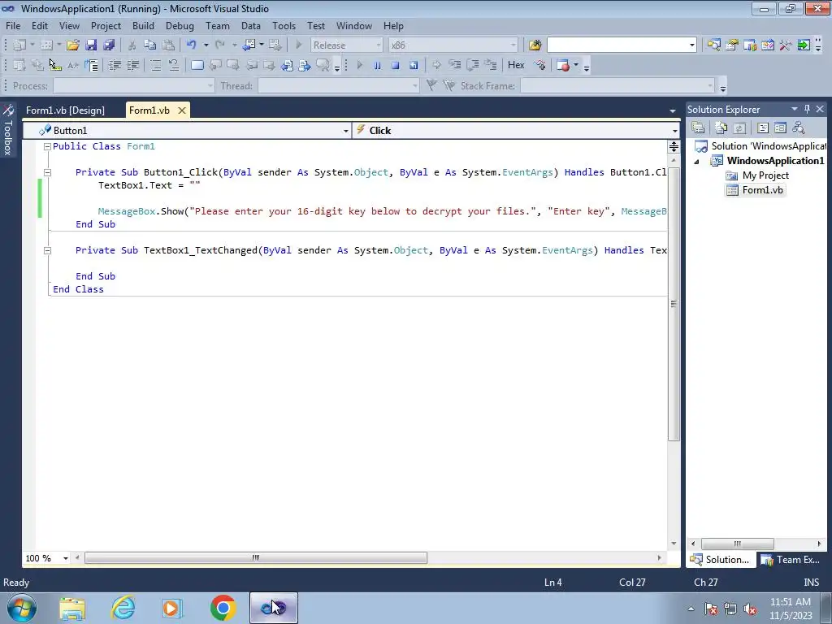The height and width of the screenshot is (624, 832).
Task: Select the Solution 'WindowsApplication1' root node
Action: point(760,146)
